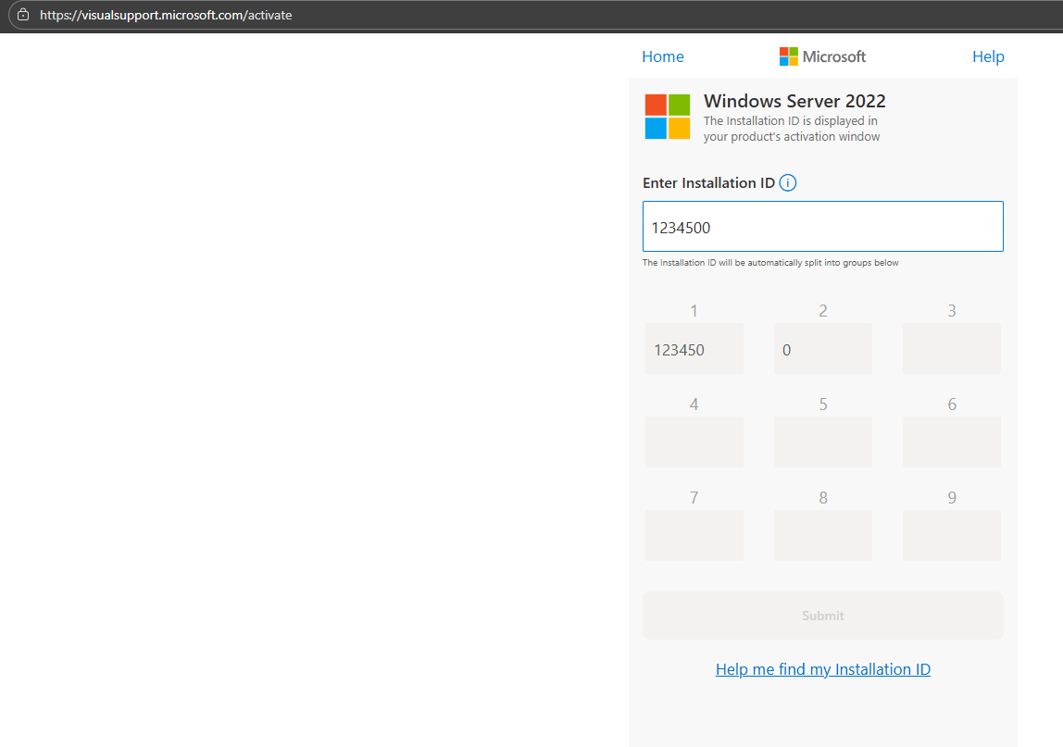This screenshot has width=1063, height=747.
Task: Open the Home link
Action: (x=662, y=56)
